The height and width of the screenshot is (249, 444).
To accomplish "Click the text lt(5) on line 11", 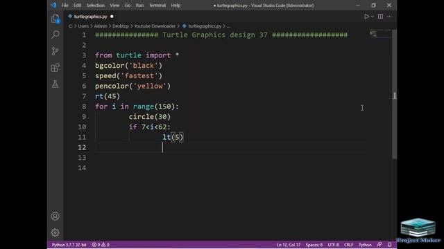I will [173, 137].
